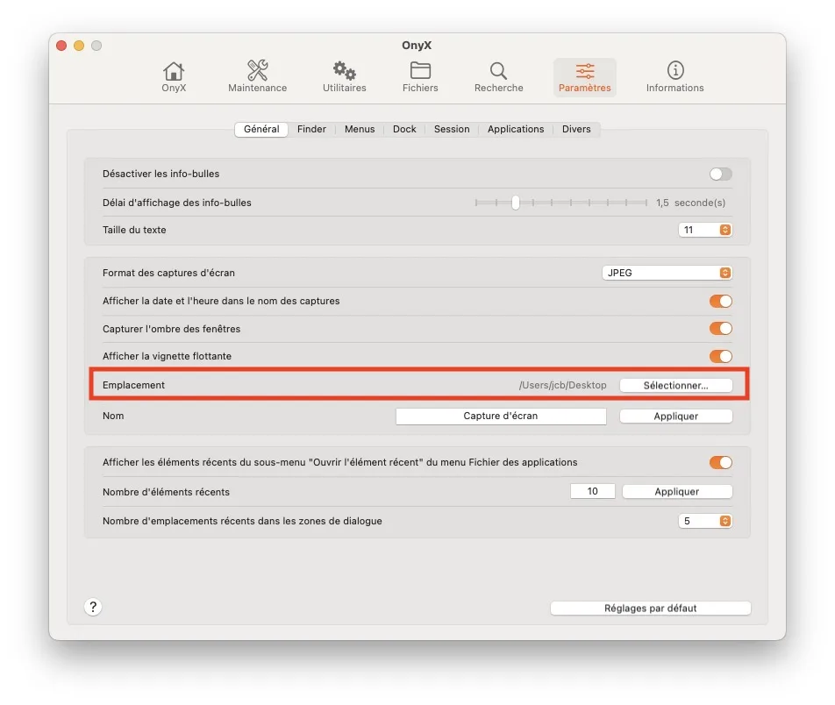Image resolution: width=835 pixels, height=705 pixels.
Task: Open the Recherche section
Action: coord(498,75)
